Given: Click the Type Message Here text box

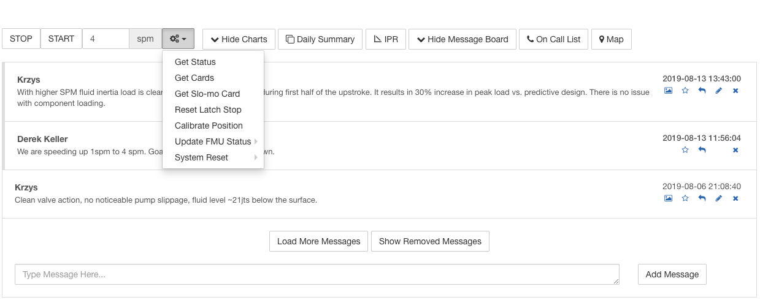Looking at the screenshot, I should (317, 274).
